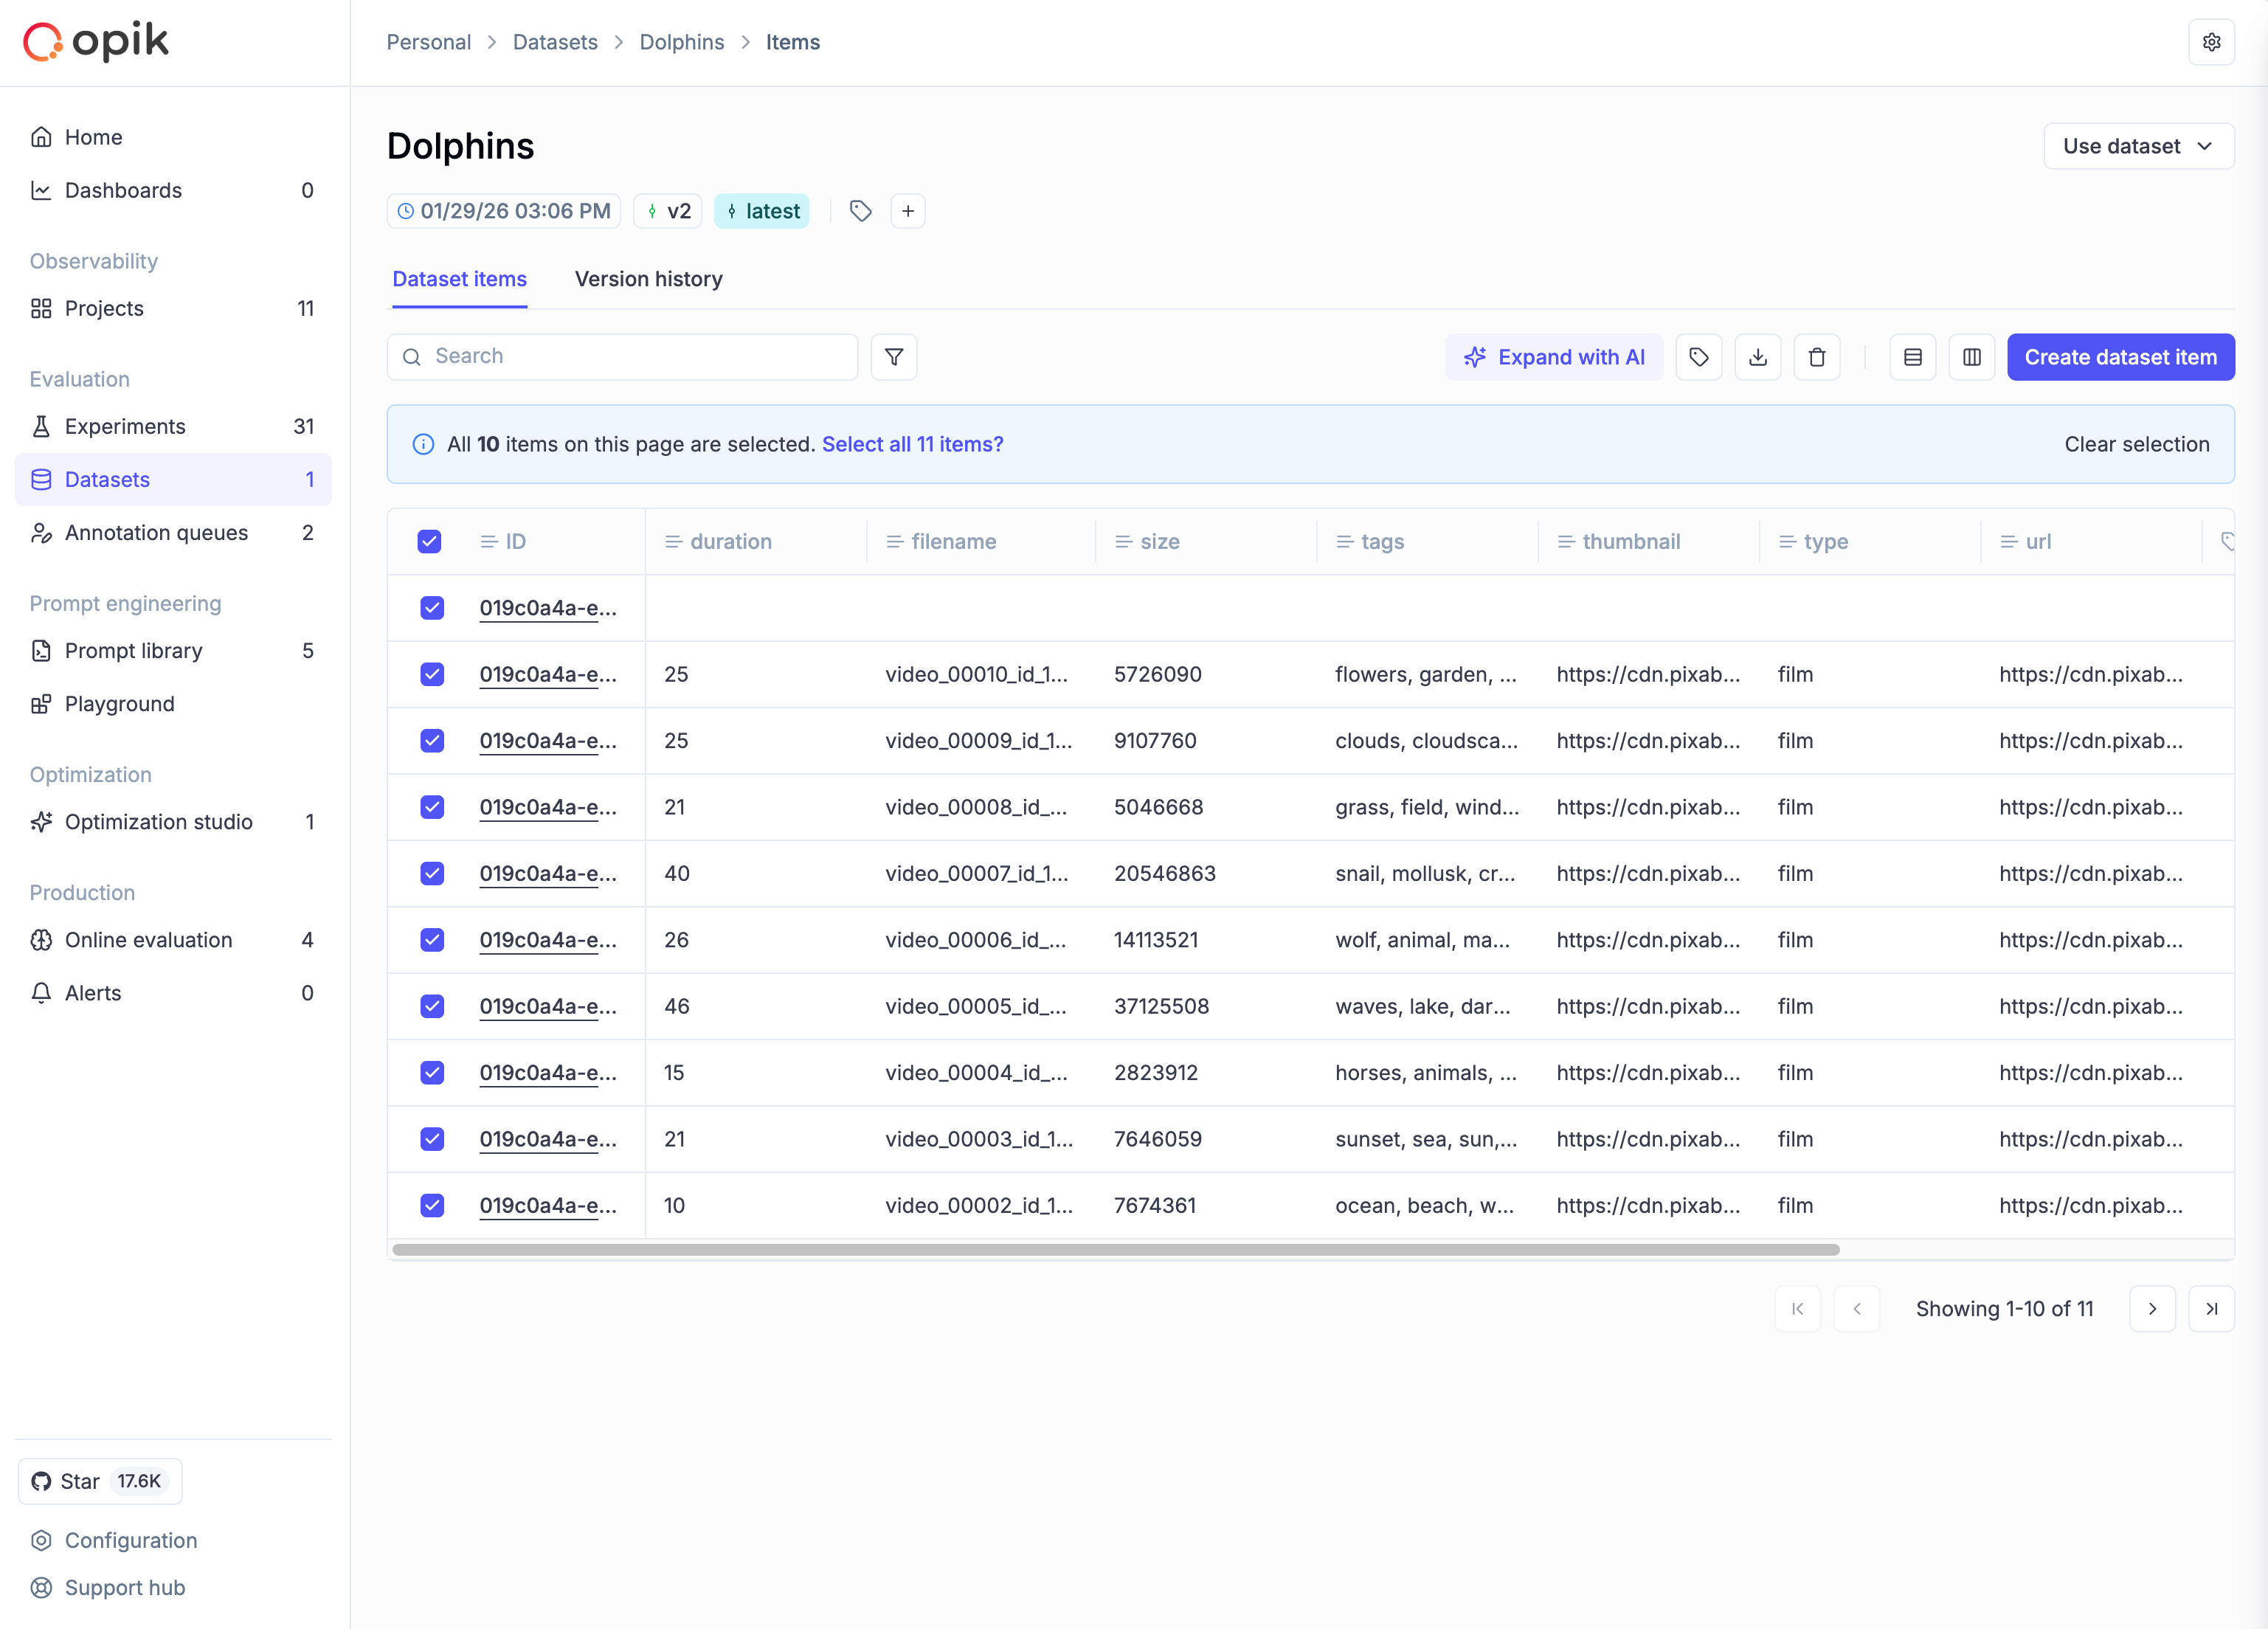Click the download export icon
This screenshot has height=1629, width=2268.
click(x=1757, y=357)
